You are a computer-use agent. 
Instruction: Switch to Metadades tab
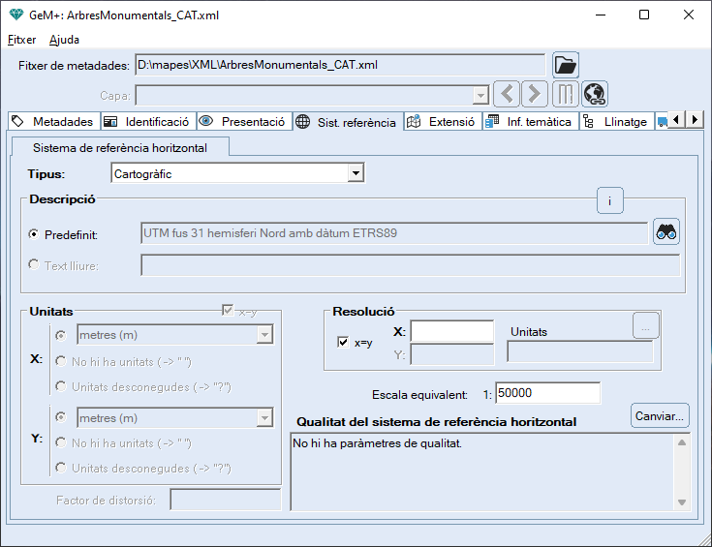54,121
